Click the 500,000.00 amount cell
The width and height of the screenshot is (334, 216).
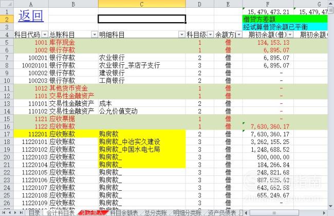pyautogui.click(x=268, y=157)
